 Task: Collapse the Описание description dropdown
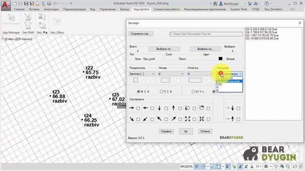click(x=229, y=74)
